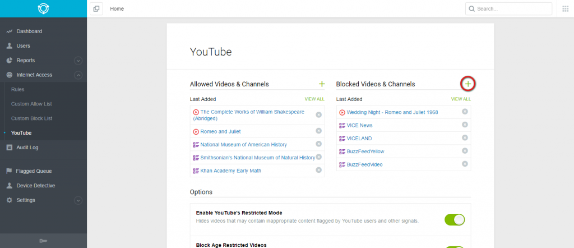Expand the Settings menu chevron
This screenshot has height=248, width=574.
tap(78, 200)
